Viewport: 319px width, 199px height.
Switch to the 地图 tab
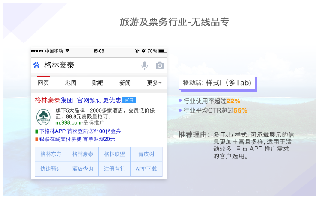(71, 83)
